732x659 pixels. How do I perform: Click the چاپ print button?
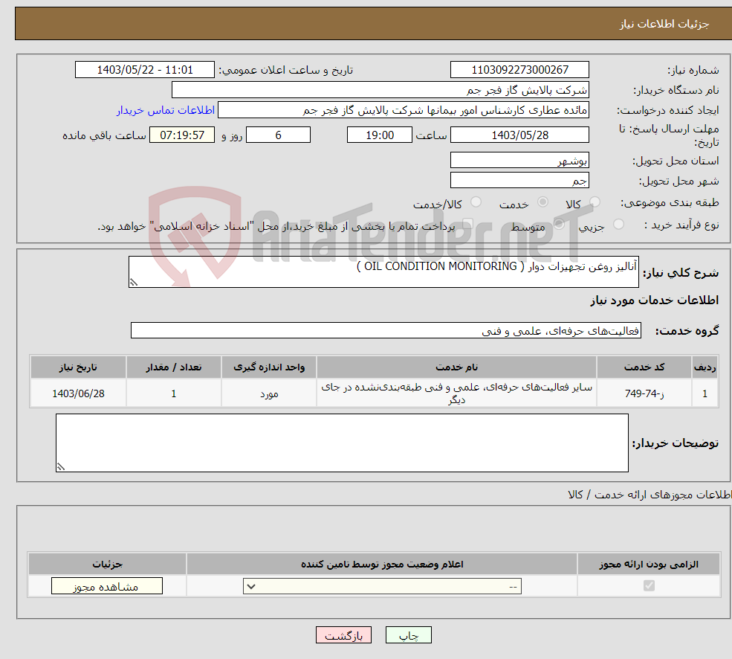pos(409,635)
